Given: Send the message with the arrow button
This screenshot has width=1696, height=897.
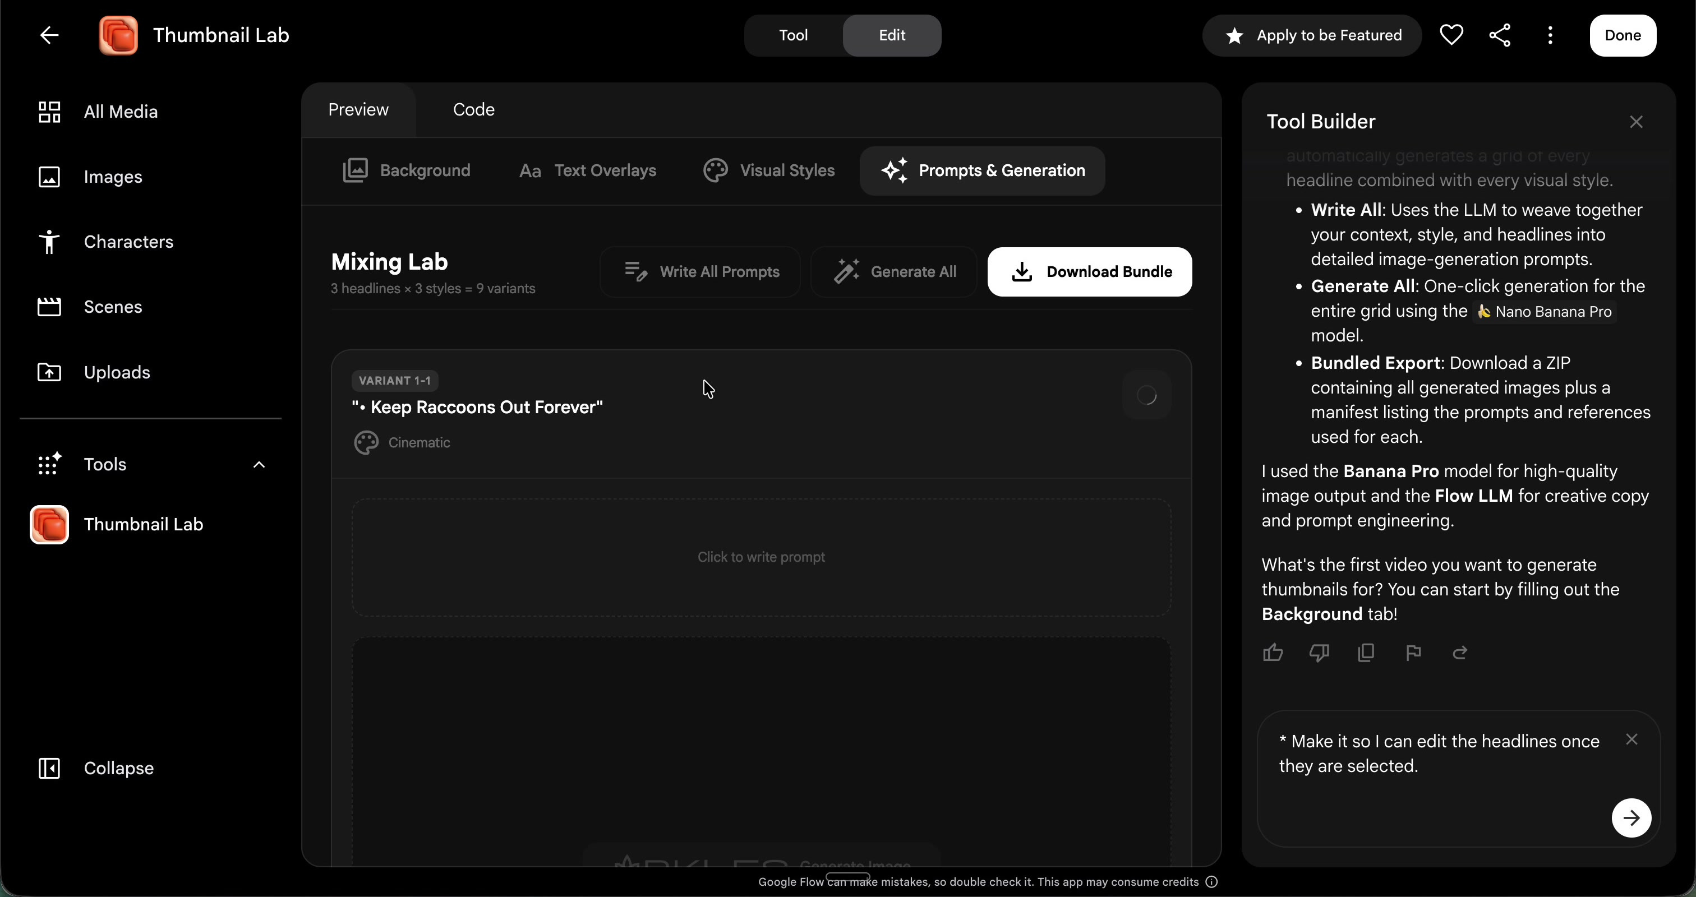Looking at the screenshot, I should tap(1631, 818).
